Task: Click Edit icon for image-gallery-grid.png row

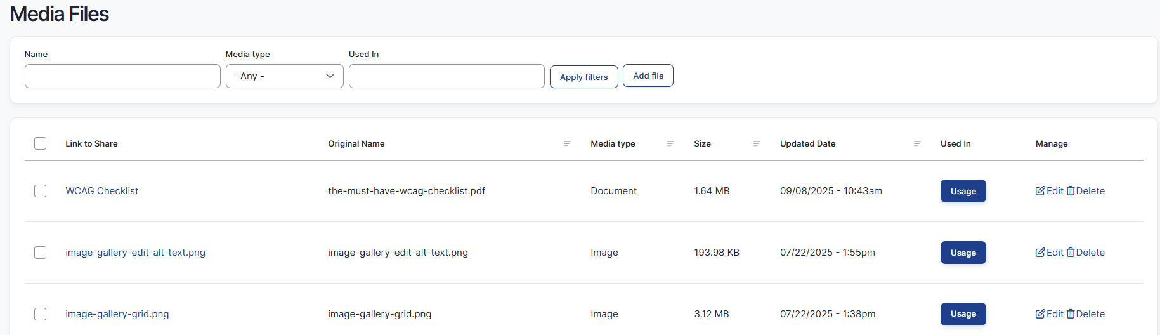Action: (1040, 314)
